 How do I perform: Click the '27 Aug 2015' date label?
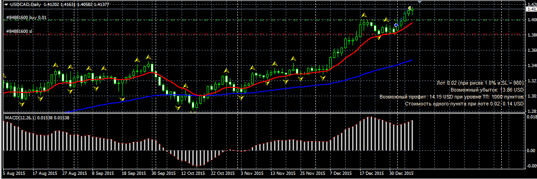[x=75, y=173]
